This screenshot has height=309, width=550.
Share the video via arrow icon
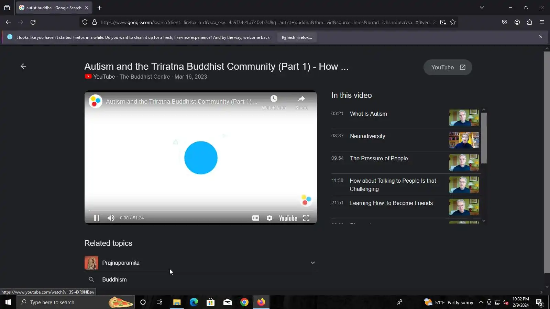click(x=301, y=99)
